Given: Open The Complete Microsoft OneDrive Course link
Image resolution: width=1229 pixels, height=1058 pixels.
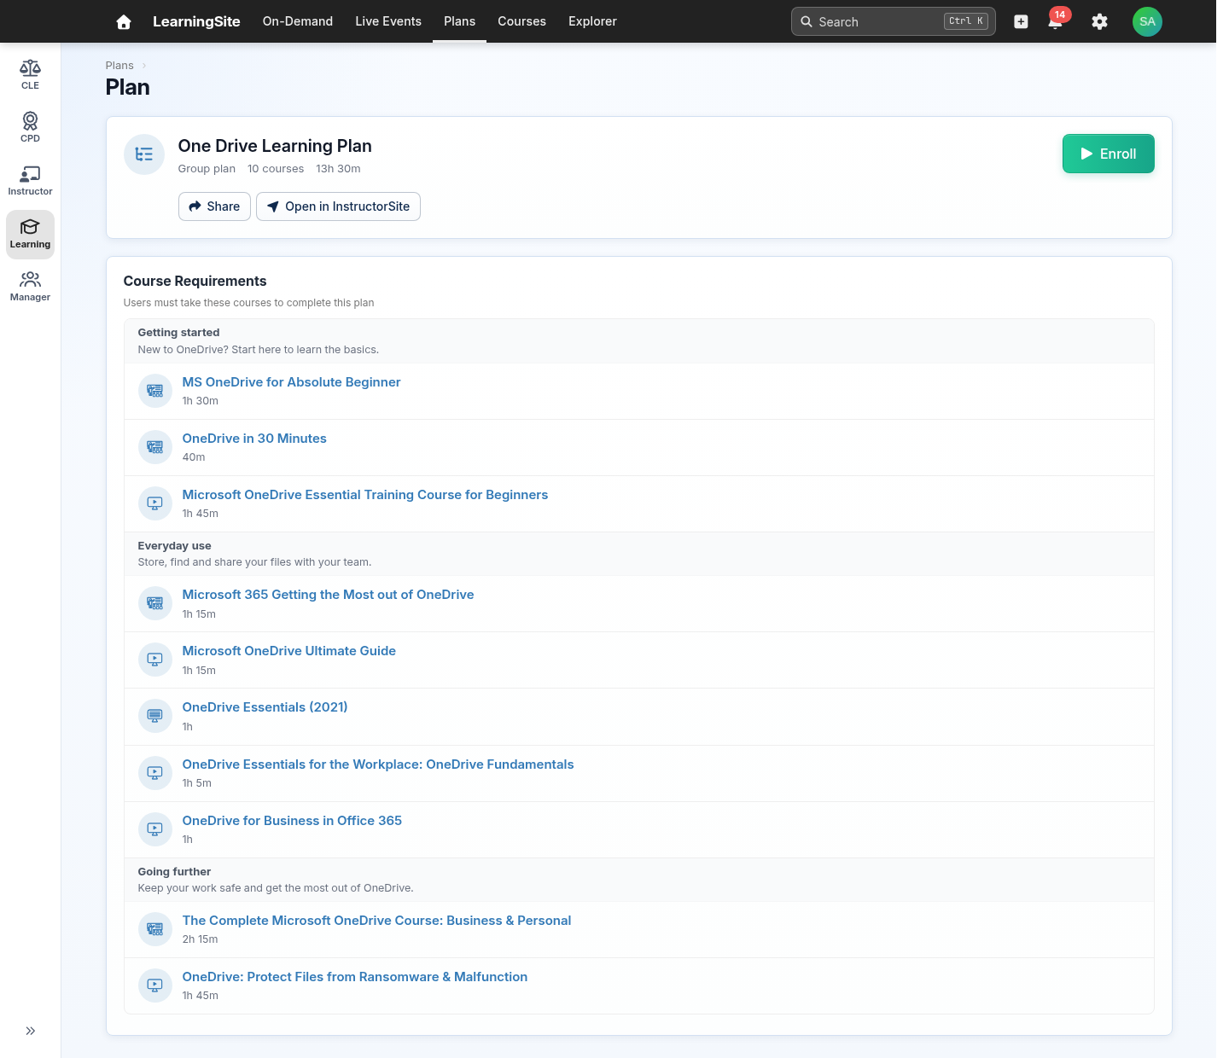Looking at the screenshot, I should [x=376, y=921].
